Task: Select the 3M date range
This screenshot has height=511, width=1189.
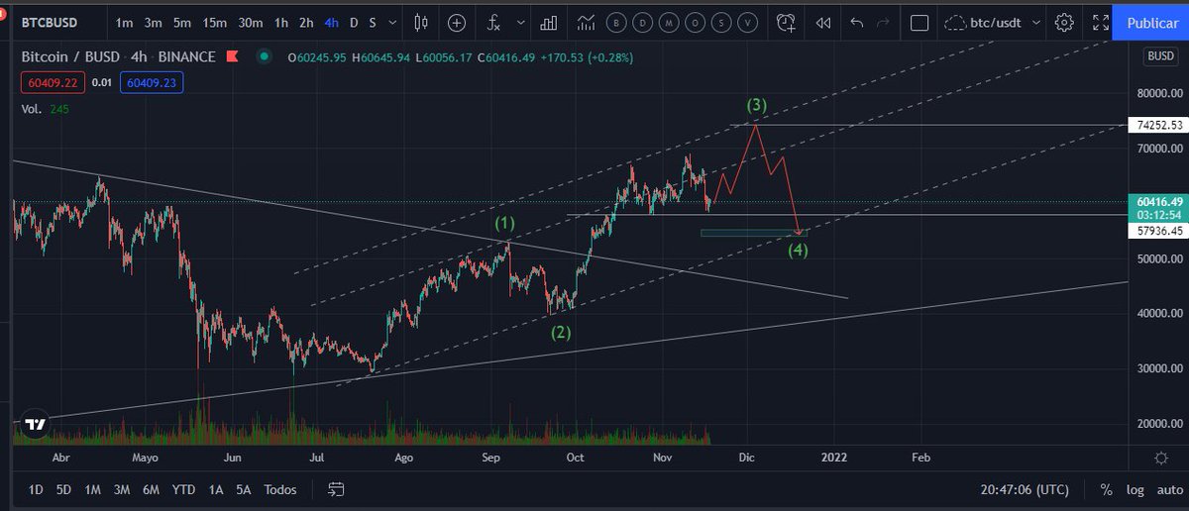Action: pyautogui.click(x=122, y=489)
